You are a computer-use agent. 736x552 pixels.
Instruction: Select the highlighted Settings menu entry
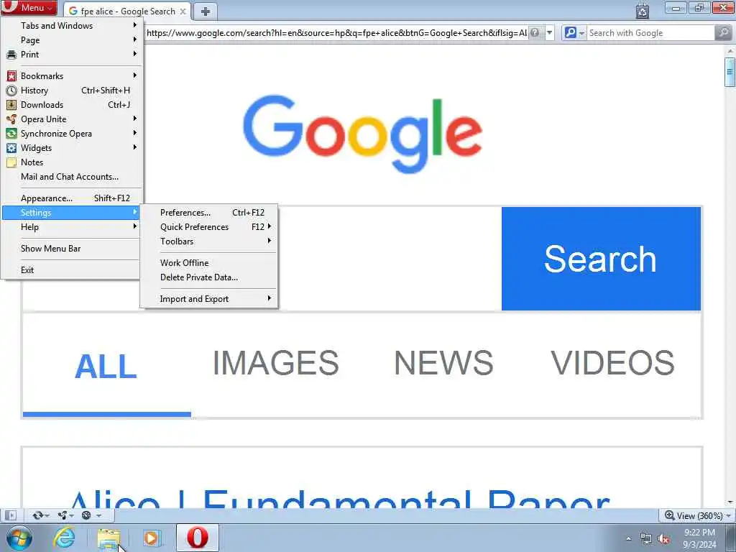tap(72, 213)
